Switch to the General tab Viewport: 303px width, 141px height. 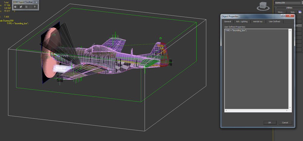228,21
